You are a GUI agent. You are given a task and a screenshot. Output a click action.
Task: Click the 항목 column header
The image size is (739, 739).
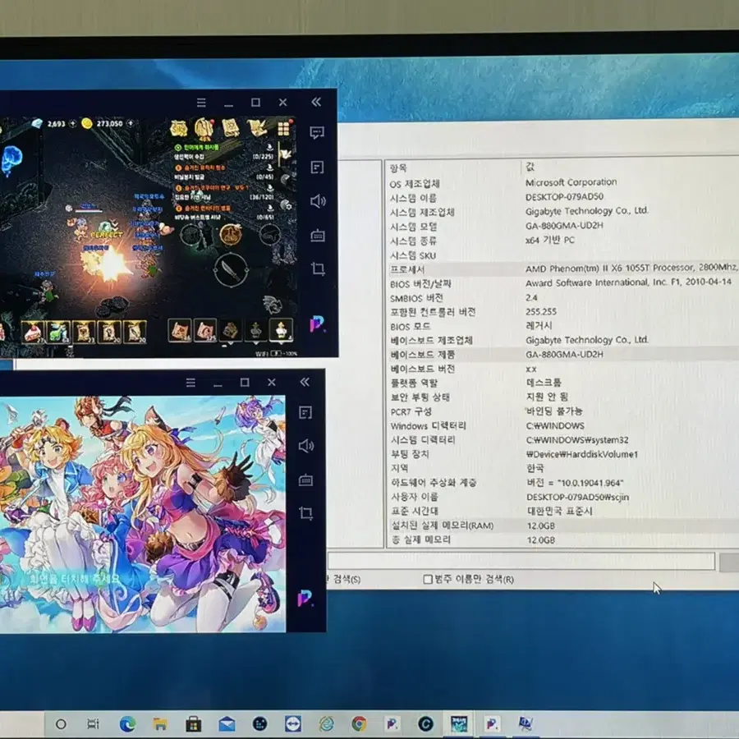pyautogui.click(x=398, y=168)
